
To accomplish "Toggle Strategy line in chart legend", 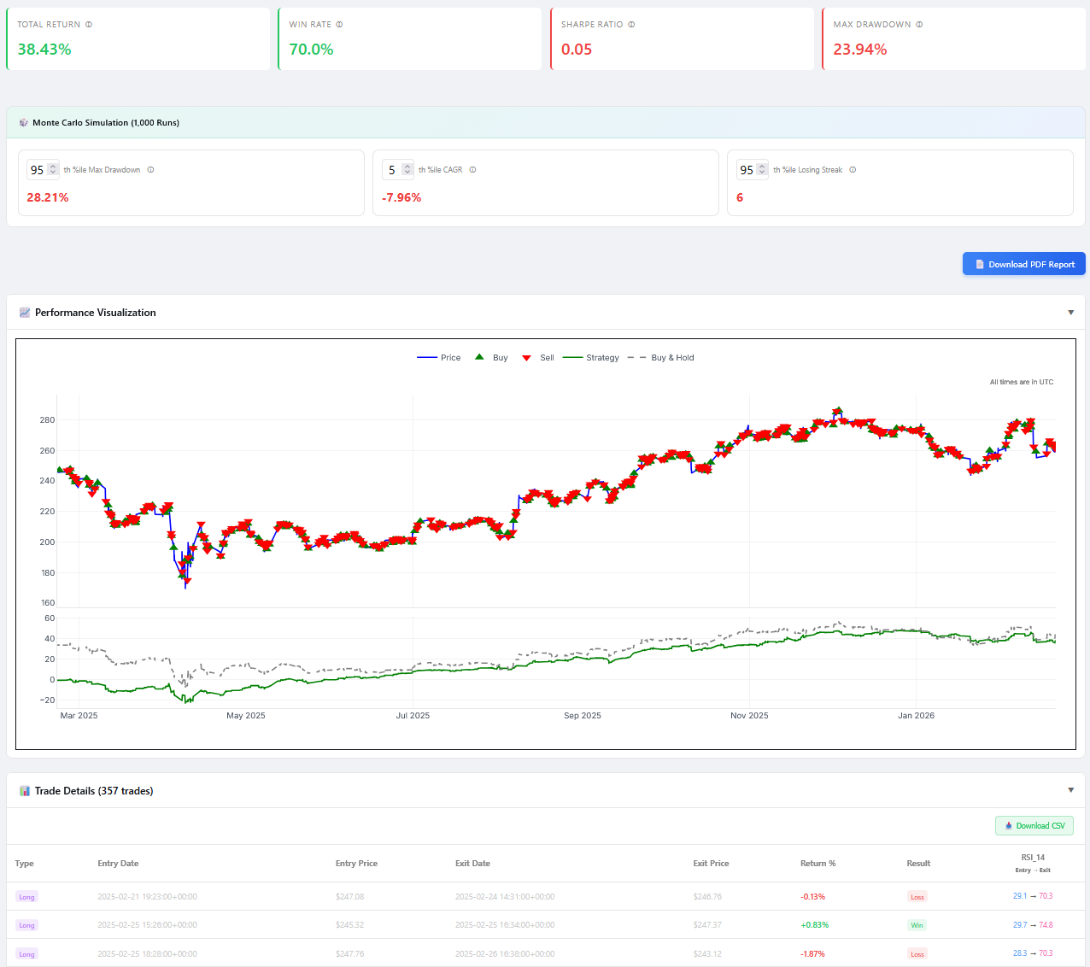I will click(591, 358).
